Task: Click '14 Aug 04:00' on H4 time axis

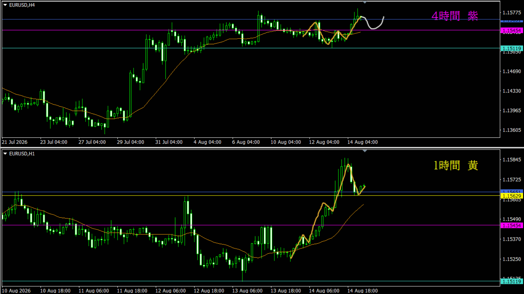Action: 363,142
